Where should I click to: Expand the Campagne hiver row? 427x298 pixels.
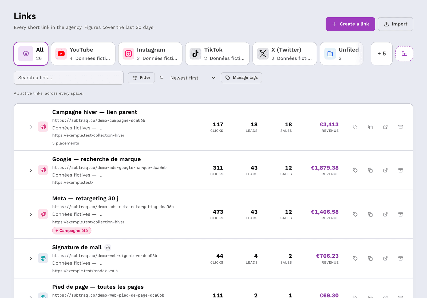coord(31,127)
